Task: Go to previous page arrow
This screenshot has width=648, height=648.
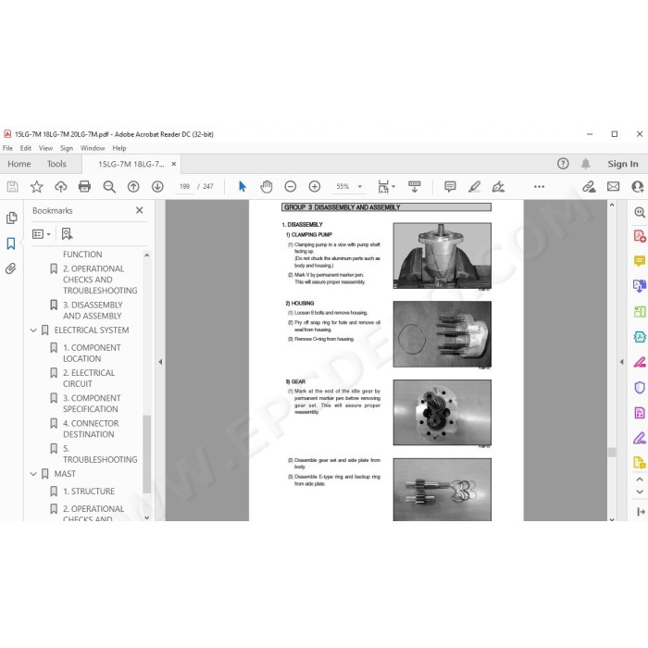Action: [133, 187]
